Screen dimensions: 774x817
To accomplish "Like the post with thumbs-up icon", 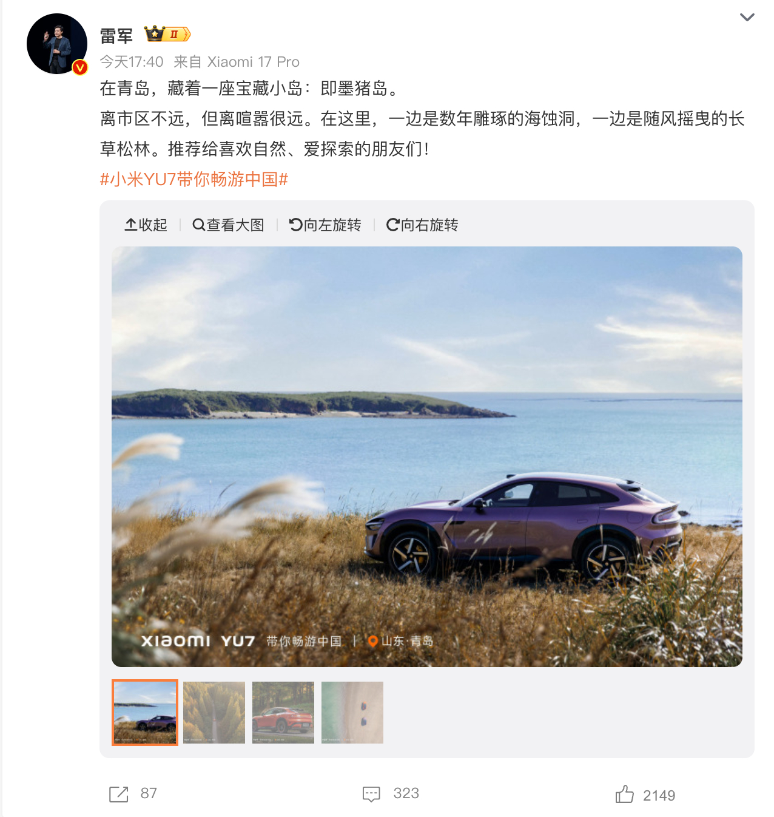I will pos(624,794).
